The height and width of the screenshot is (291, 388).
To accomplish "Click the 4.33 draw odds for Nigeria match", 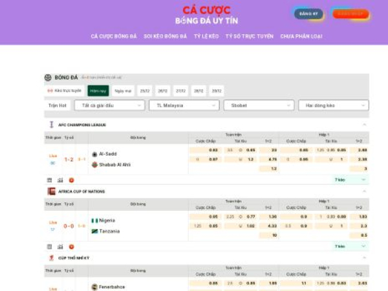I will click(x=268, y=226).
